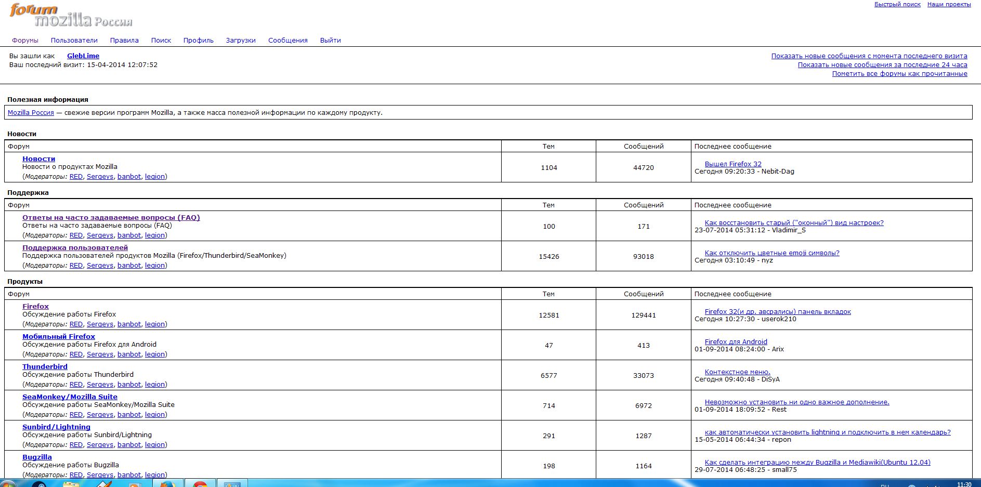
Task: Open moderator RED in the Thunderbird row
Action: coord(76,384)
